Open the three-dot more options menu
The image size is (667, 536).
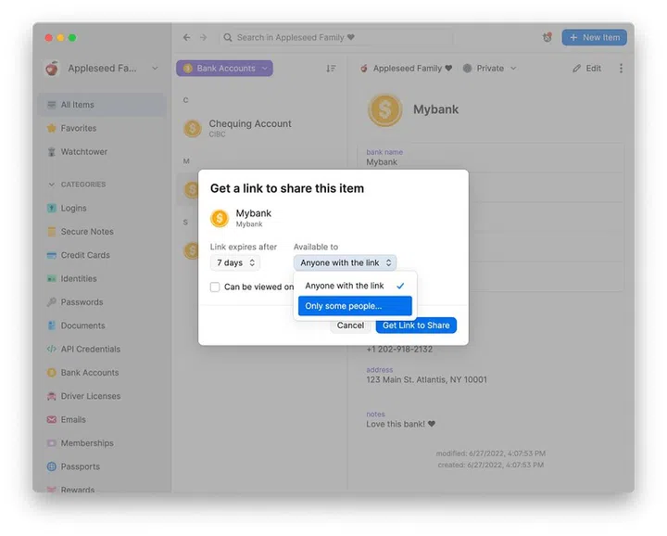[x=621, y=69]
